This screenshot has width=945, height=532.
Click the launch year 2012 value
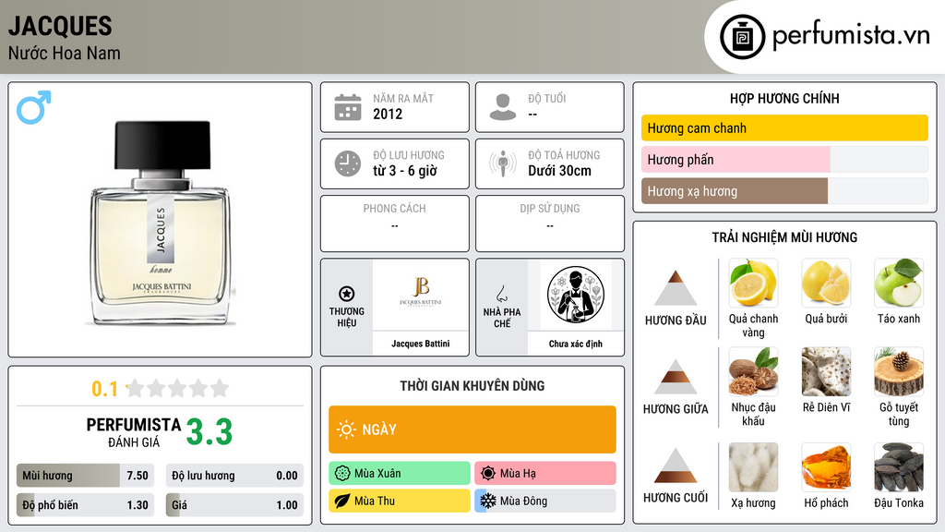click(x=388, y=114)
